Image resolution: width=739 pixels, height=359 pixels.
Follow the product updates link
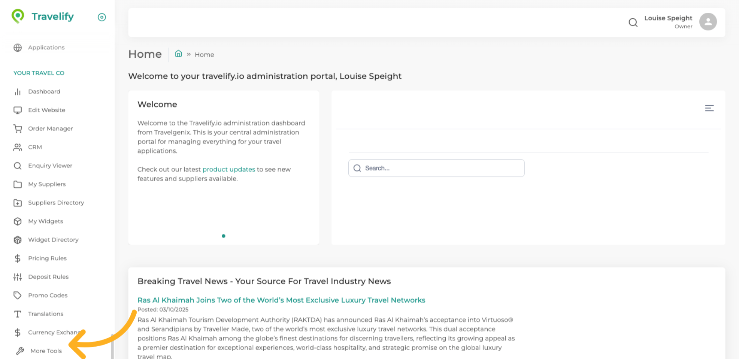229,169
